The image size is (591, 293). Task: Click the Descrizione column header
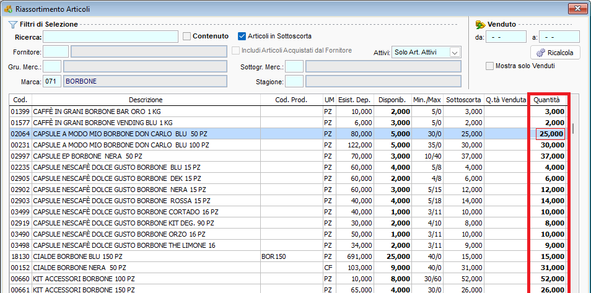(146, 100)
